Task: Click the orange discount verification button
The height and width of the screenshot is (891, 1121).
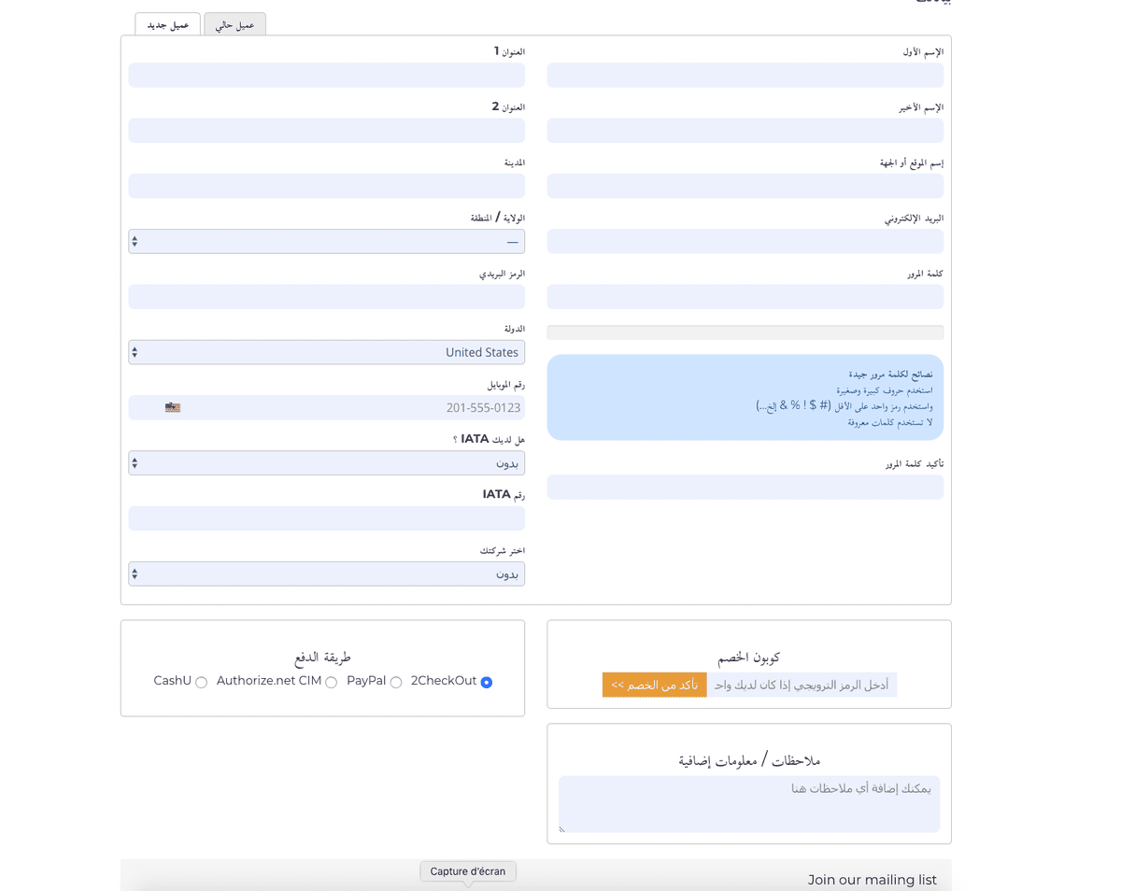Action: [x=654, y=686]
